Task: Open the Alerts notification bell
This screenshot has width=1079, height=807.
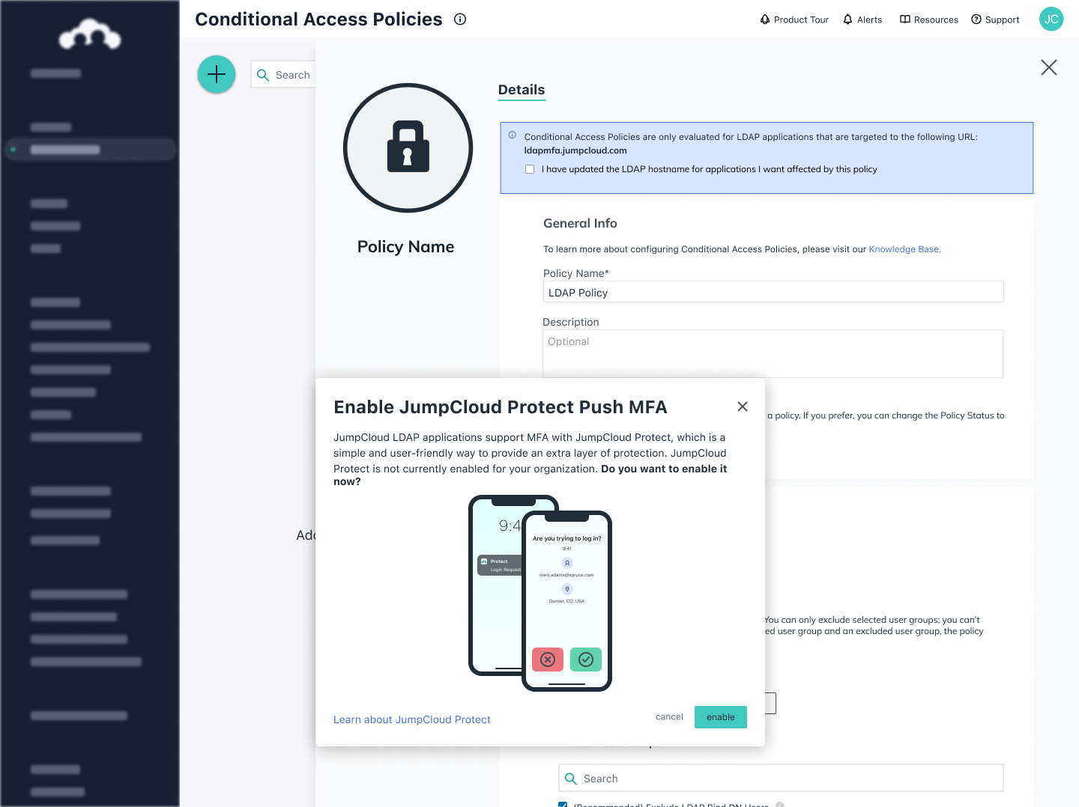Action: 847,19
